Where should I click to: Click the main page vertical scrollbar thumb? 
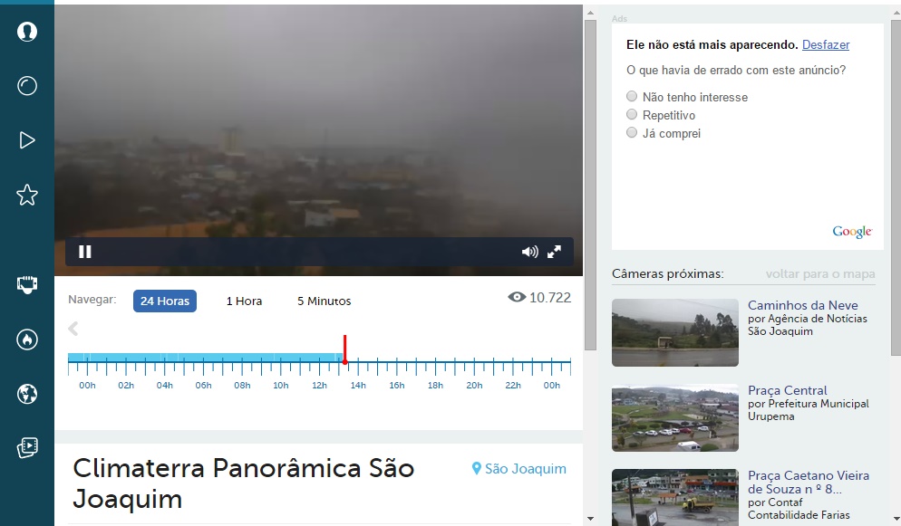pos(590,185)
